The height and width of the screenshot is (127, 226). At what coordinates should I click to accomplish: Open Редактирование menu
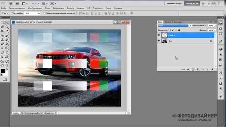pos(17,8)
